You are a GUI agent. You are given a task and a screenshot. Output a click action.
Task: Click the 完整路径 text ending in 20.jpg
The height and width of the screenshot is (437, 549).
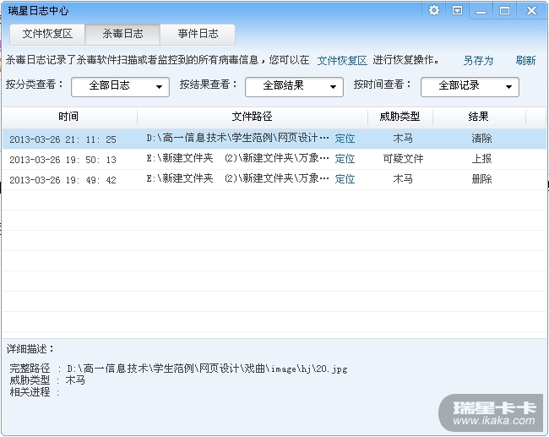tap(178, 369)
